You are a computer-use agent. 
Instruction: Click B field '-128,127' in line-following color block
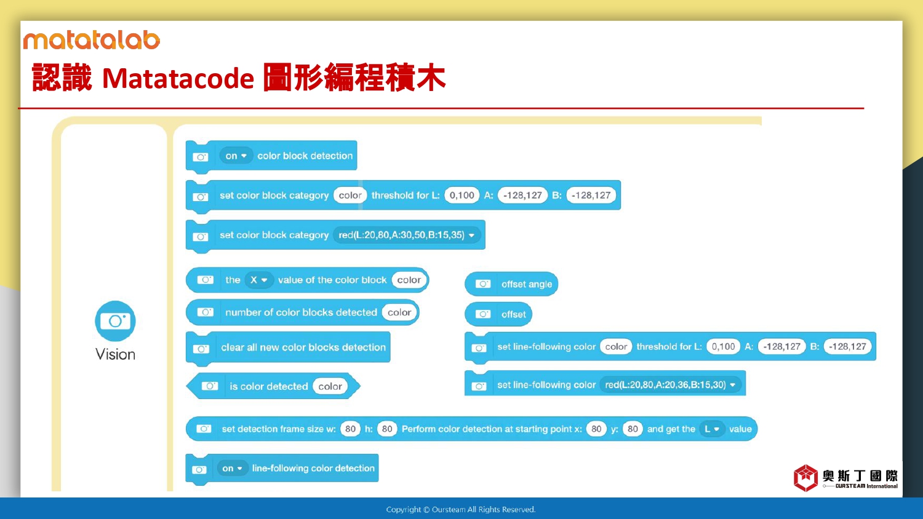[x=847, y=346]
